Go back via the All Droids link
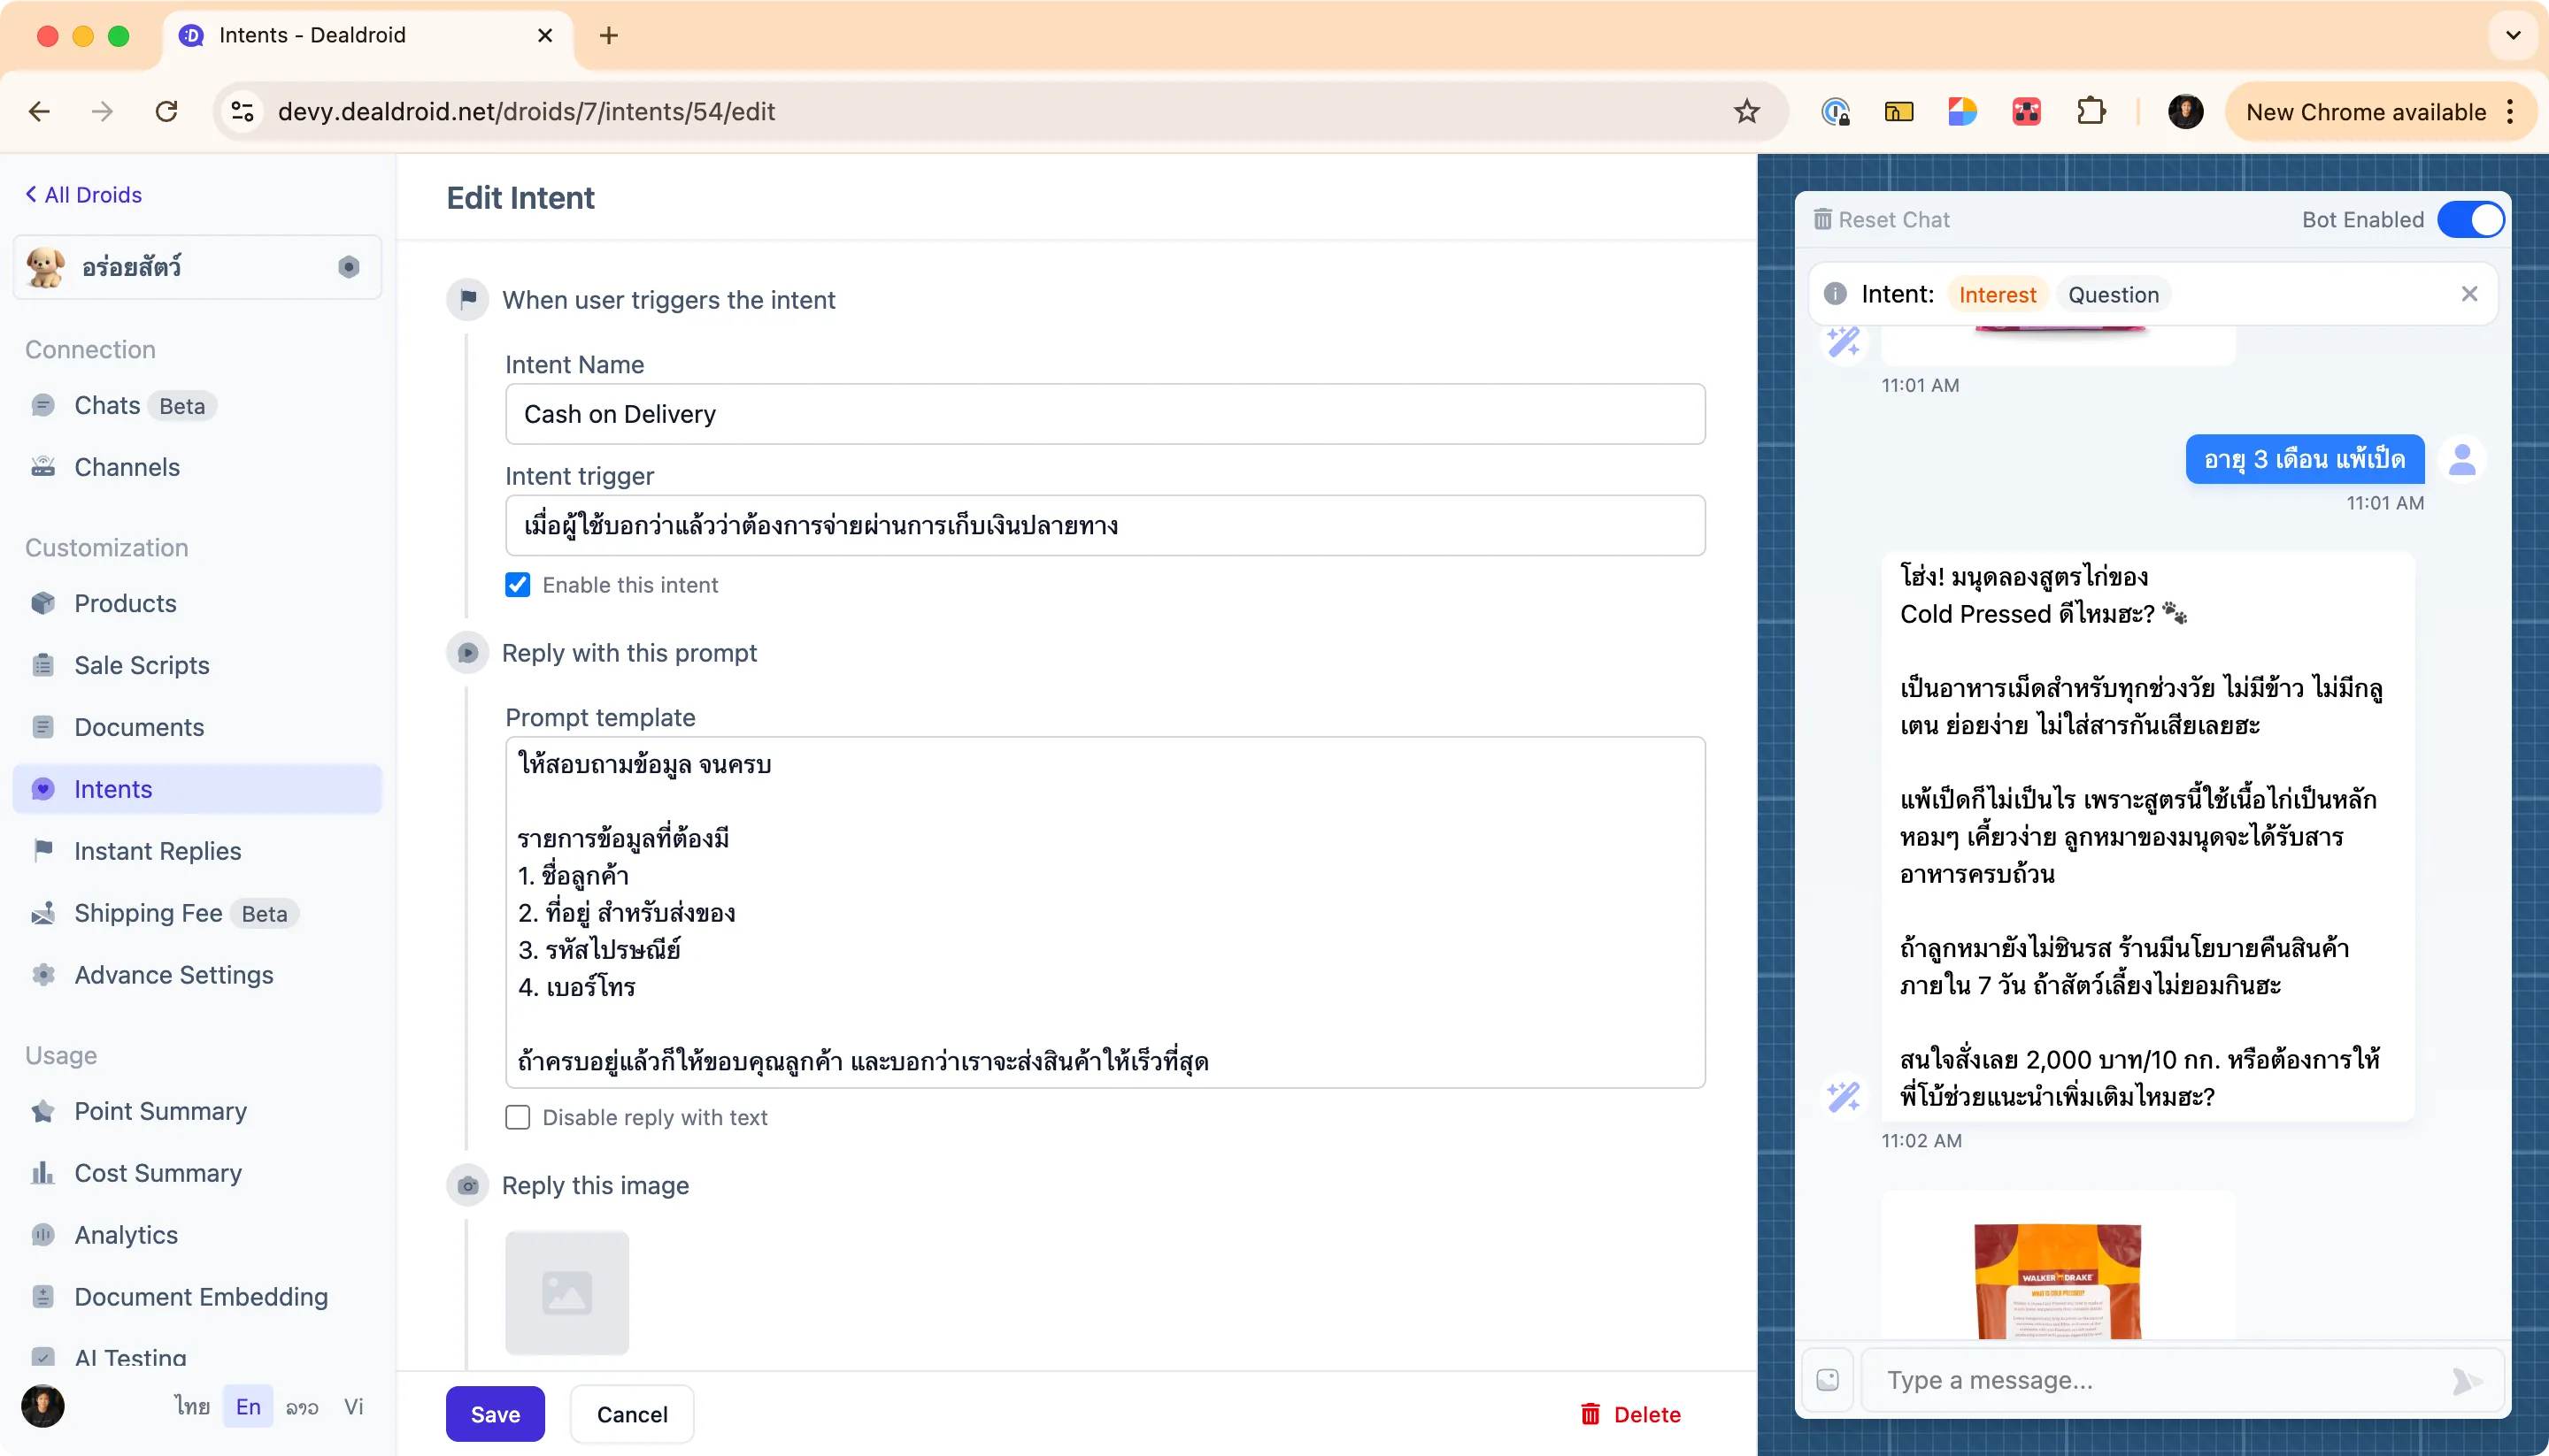The height and width of the screenshot is (1456, 2549). click(x=83, y=194)
